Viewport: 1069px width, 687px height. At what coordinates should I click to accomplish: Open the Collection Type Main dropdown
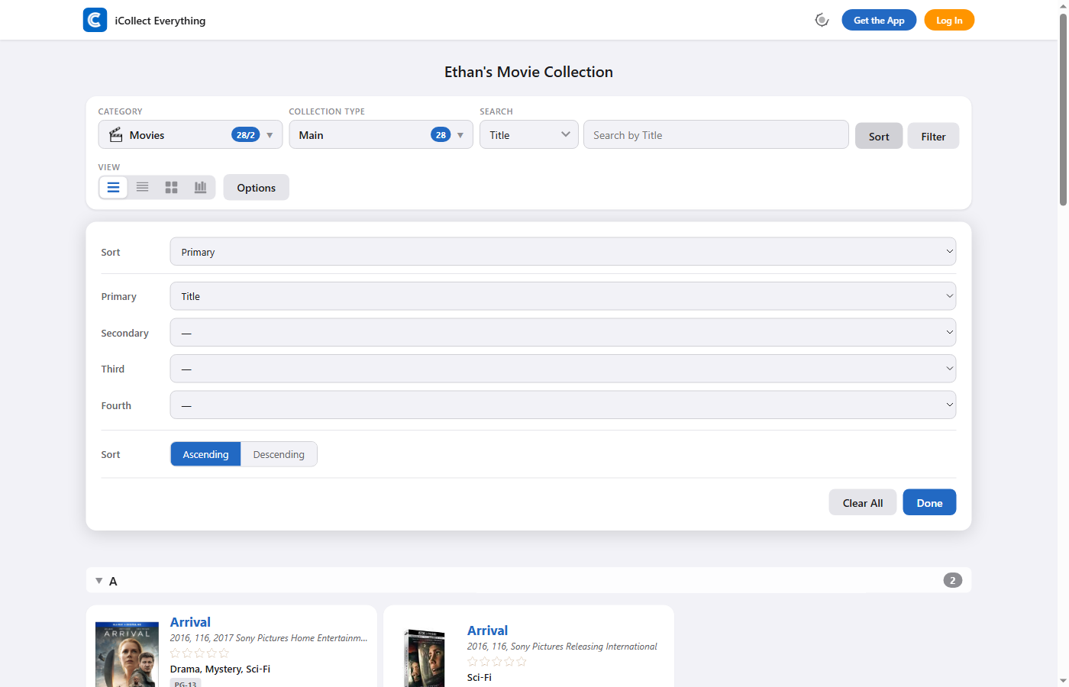pyautogui.click(x=380, y=135)
